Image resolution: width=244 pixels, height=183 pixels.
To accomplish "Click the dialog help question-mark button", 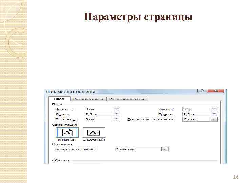I will click(202, 91).
